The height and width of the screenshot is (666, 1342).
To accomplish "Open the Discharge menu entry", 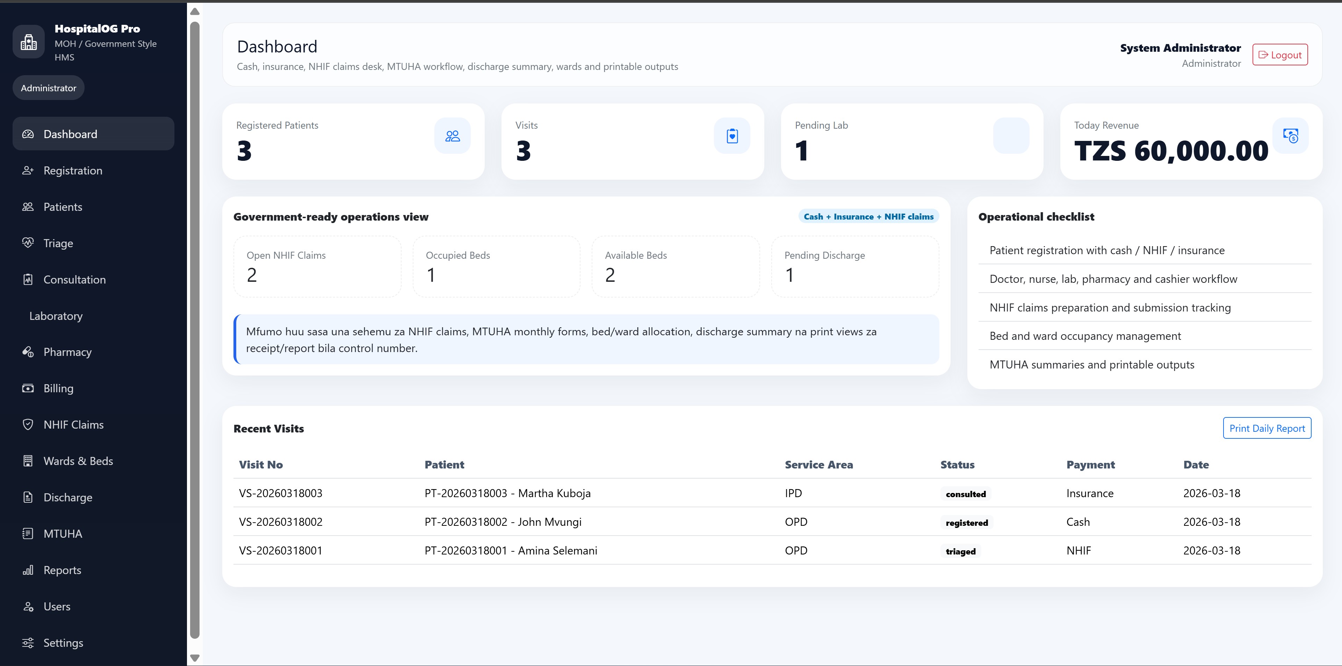I will pos(68,497).
